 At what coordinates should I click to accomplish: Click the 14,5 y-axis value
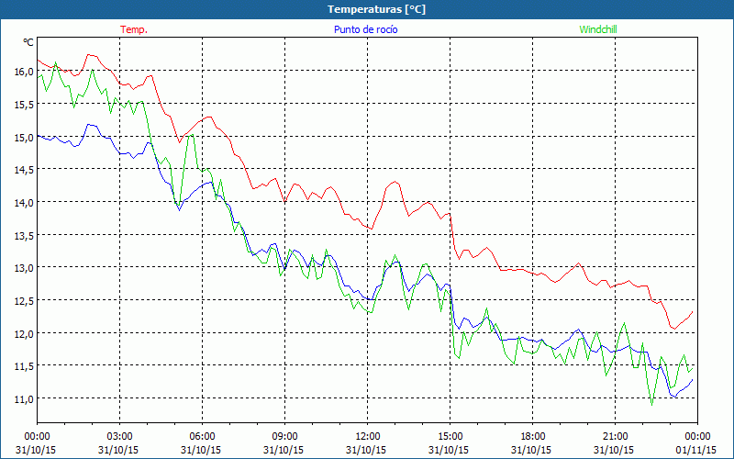[24, 170]
